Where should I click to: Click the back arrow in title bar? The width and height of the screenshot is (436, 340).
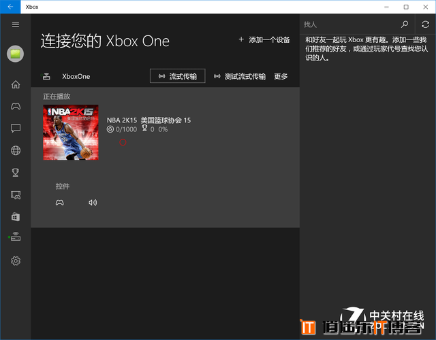tap(10, 7)
